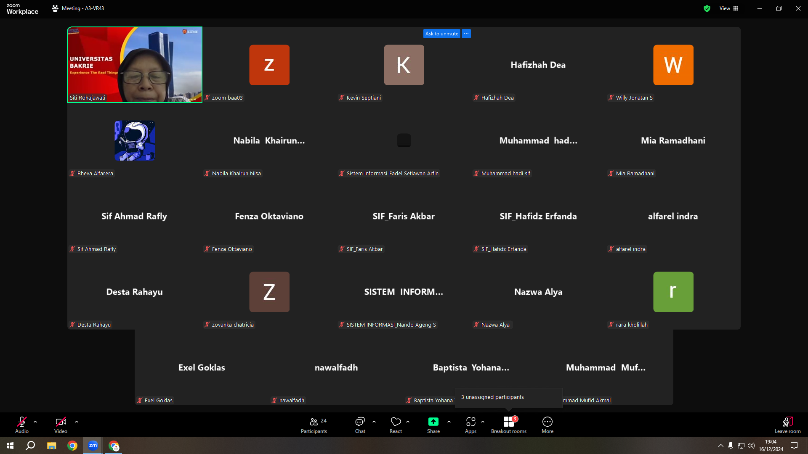
Task: Start screen Share
Action: coord(433,425)
